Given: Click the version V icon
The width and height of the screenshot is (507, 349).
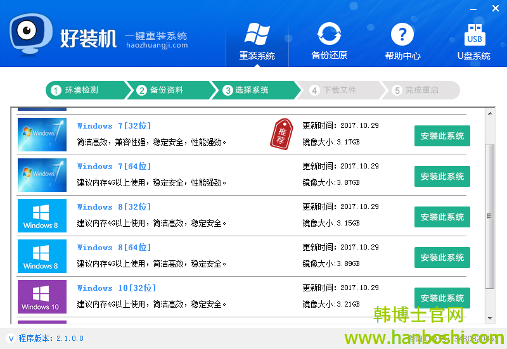Looking at the screenshot, I should point(11,338).
